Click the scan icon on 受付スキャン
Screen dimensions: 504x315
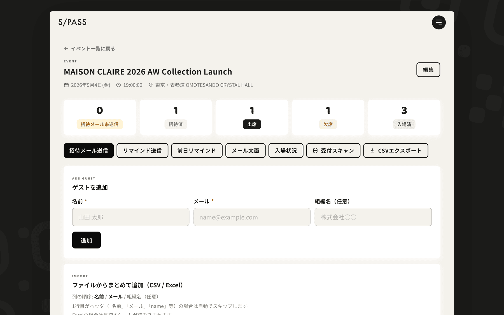click(x=315, y=151)
